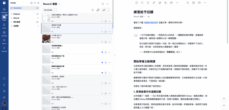This screenshot has height=110, width=229.
Task: Share the article via the X icon
Action: click(187, 3)
